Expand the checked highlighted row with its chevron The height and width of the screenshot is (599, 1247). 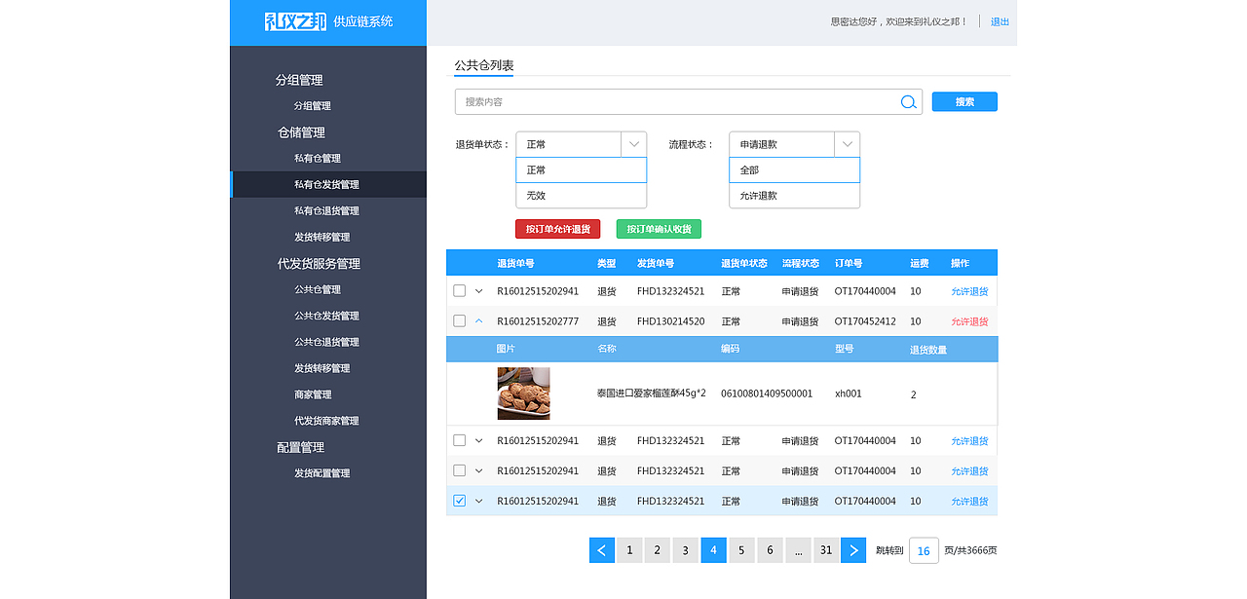(478, 501)
